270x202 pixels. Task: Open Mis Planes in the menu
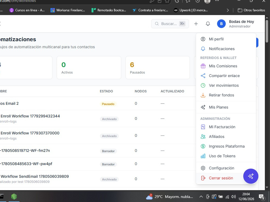(x=226, y=107)
